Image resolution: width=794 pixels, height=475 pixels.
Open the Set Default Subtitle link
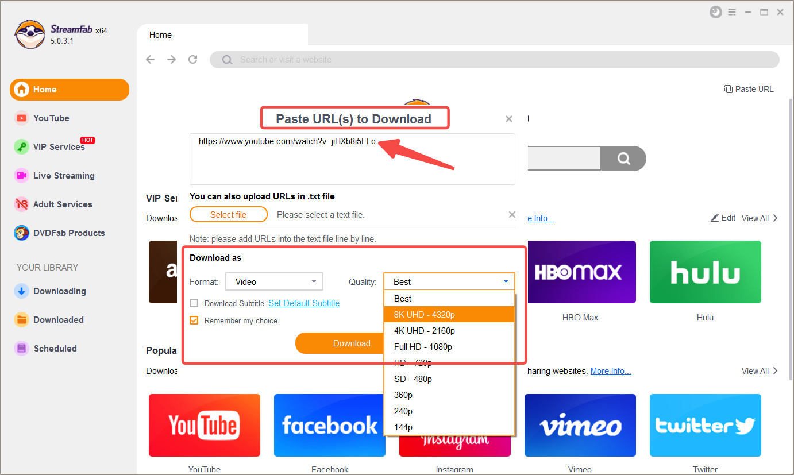point(304,303)
